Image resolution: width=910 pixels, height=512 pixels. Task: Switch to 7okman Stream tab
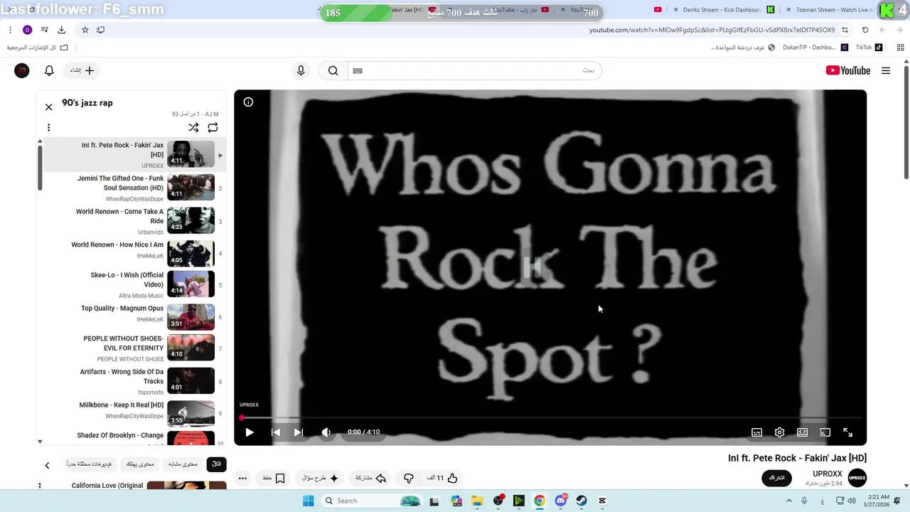point(828,10)
